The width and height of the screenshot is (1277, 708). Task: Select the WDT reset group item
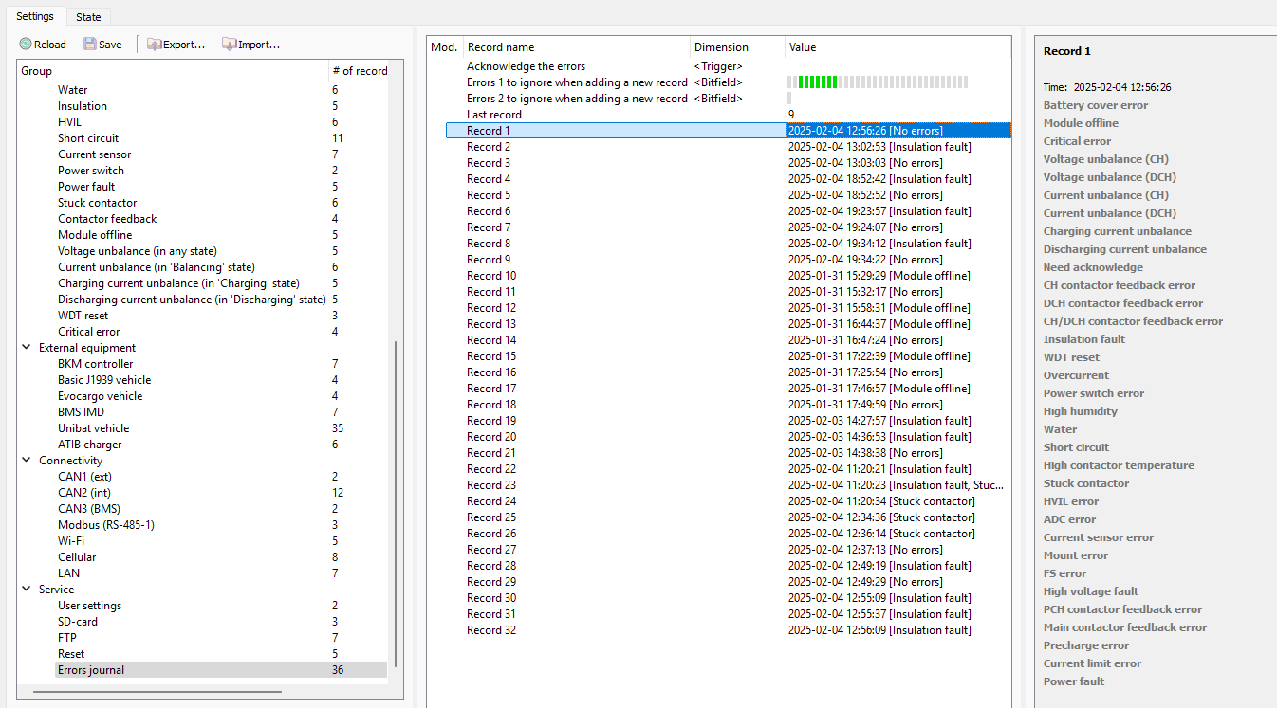click(83, 316)
